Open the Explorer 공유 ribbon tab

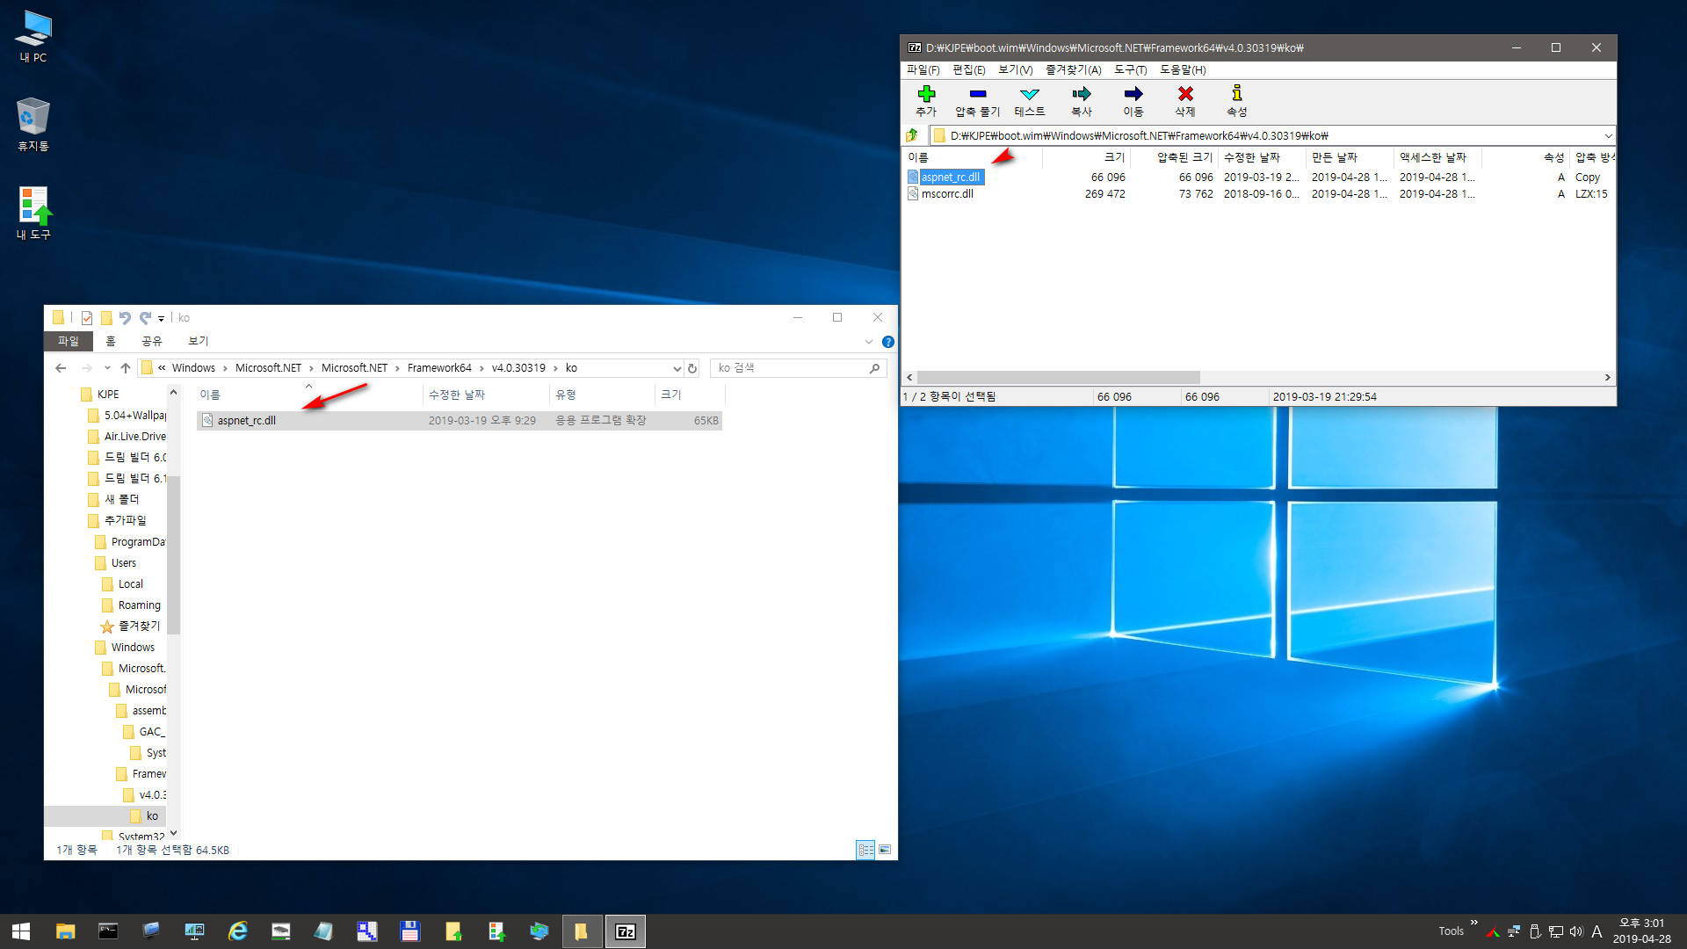[152, 341]
